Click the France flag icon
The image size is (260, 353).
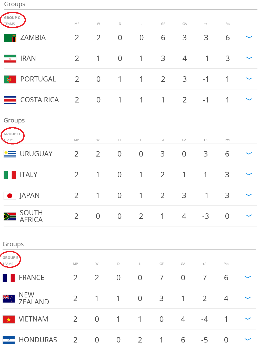point(9,278)
